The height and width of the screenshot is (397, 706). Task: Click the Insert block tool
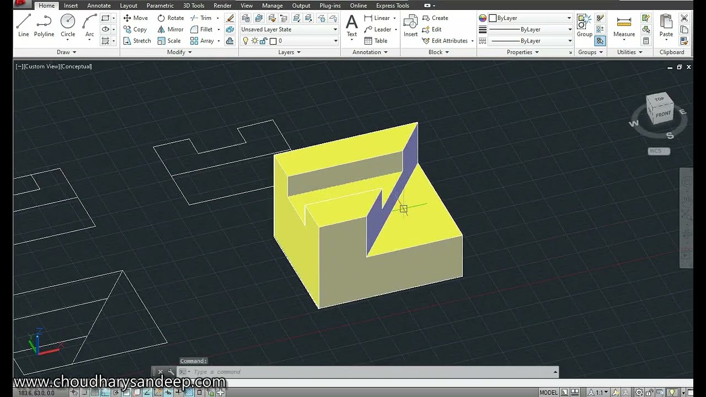coord(410,26)
